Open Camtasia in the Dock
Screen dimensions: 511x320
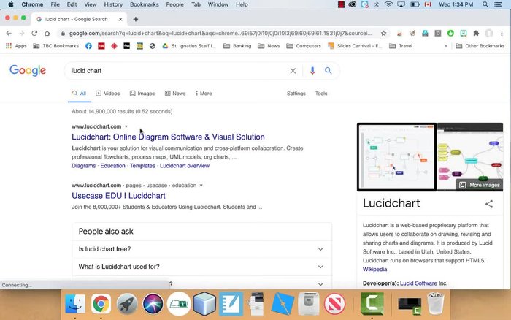pyautogui.click(x=372, y=304)
